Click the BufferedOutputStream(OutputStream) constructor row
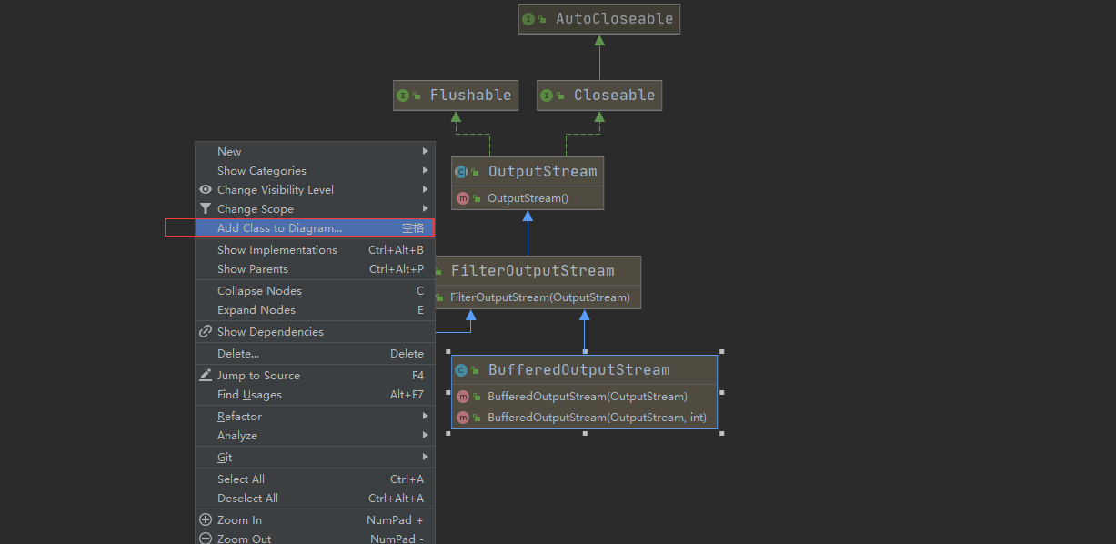Viewport: 1116px width, 544px height. coord(584,397)
